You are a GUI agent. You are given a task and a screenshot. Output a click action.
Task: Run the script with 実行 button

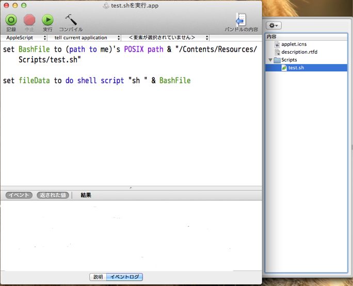click(x=47, y=20)
